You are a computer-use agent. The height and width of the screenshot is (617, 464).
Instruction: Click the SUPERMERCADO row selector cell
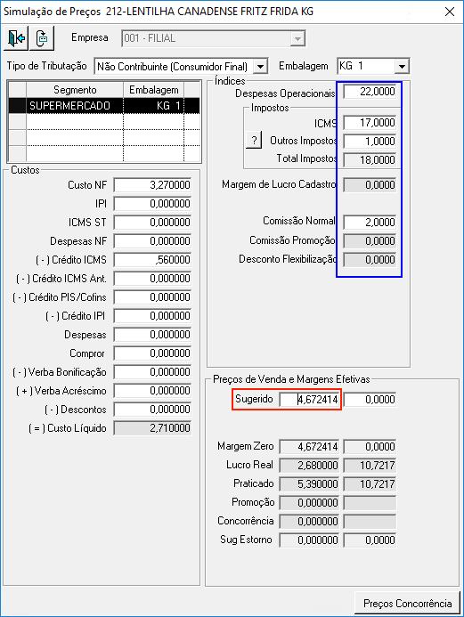point(17,105)
